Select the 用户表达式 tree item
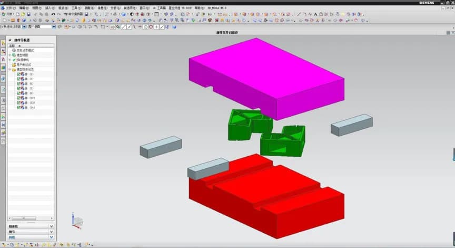The height and width of the screenshot is (248, 455). 24,64
